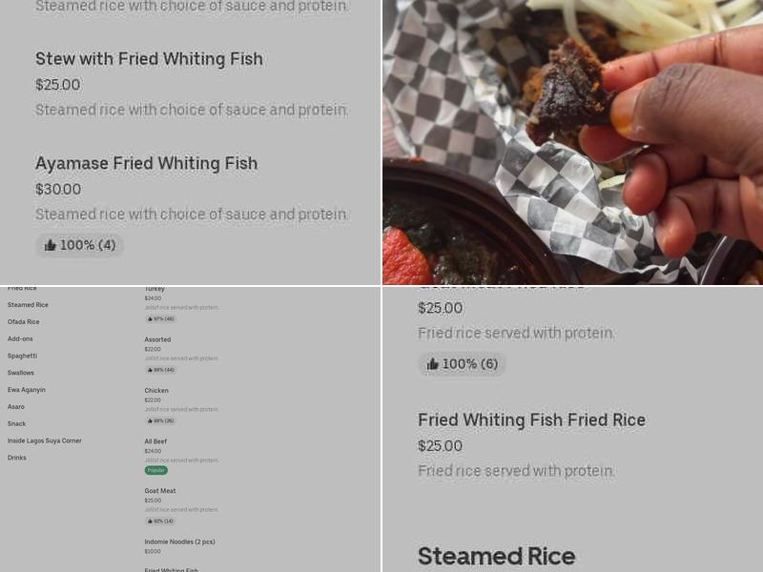Go to Inside Lagos Suya Corner section

click(45, 440)
